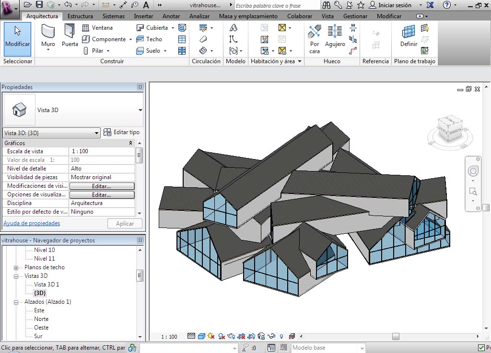Image resolution: width=491 pixels, height=353 pixels.
Task: Expand the Habitación y área panel dropdown
Action: pos(300,61)
